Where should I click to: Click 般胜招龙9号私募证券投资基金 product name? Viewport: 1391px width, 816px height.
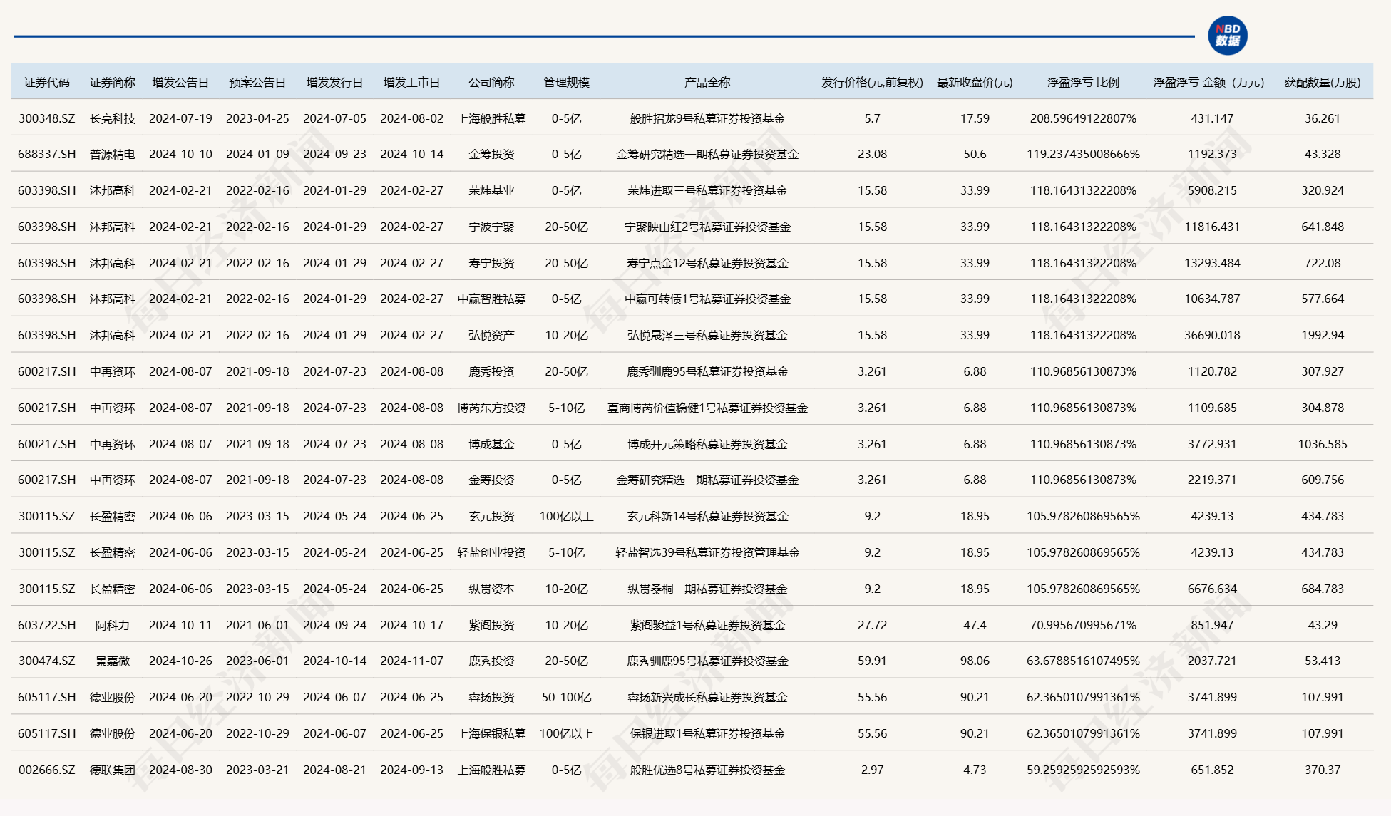707,118
